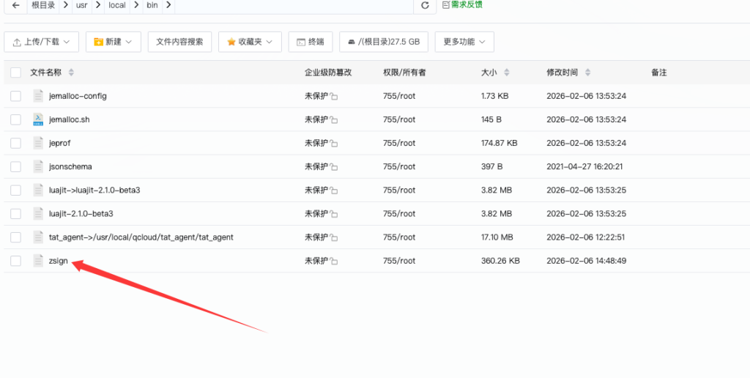Check the jeprof row checkbox

(x=16, y=143)
